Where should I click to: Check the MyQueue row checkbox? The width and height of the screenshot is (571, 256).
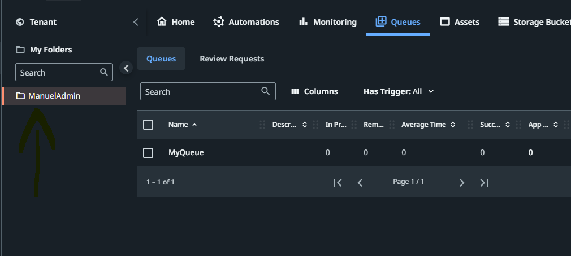click(148, 152)
